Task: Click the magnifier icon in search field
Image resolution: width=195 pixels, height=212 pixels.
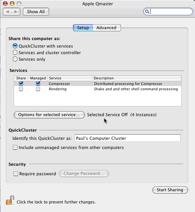Action: click(147, 11)
